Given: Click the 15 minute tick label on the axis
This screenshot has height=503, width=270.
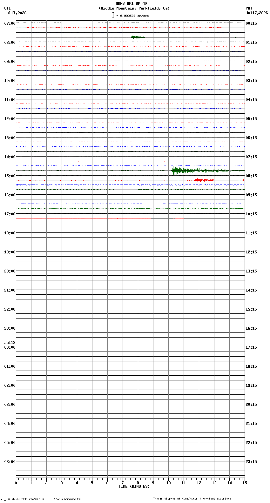Looking at the screenshot, I should pos(245,483).
